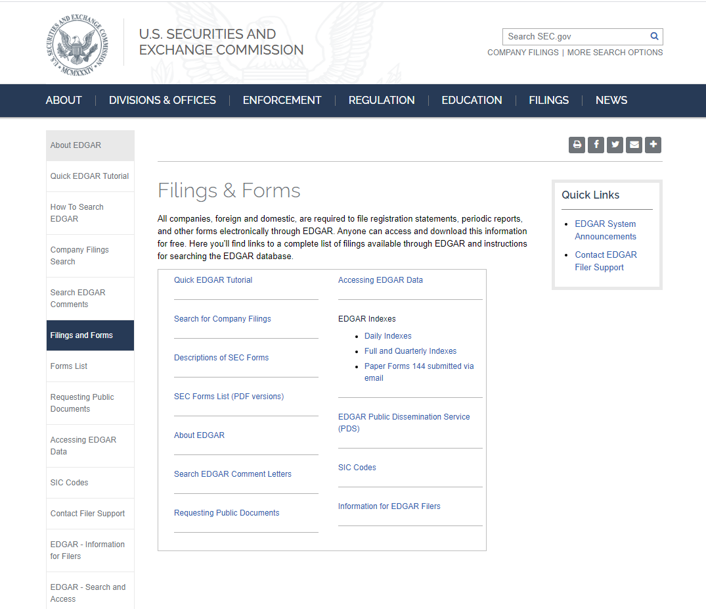The width and height of the screenshot is (706, 609).
Task: Open MORE SEARCH OPTIONS link
Action: tap(615, 53)
